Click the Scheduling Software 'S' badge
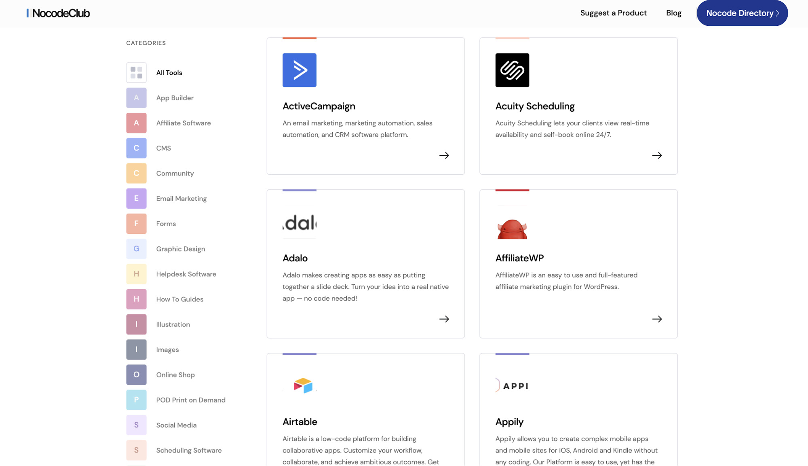 point(136,450)
